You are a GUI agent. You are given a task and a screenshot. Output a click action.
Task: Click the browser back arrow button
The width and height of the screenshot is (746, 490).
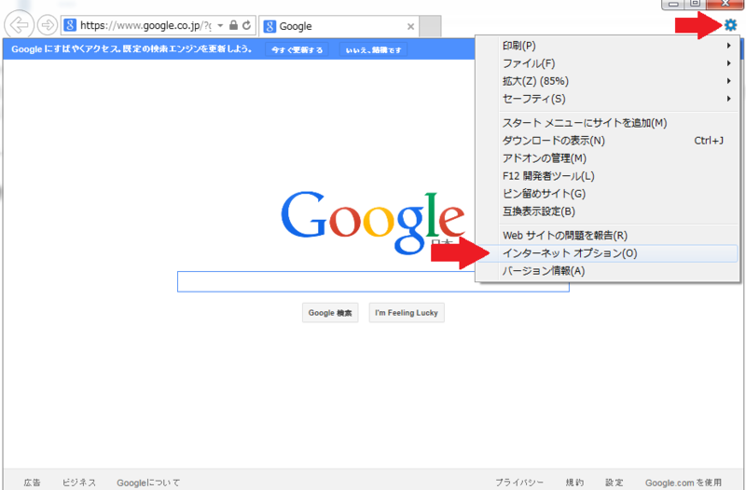(18, 25)
